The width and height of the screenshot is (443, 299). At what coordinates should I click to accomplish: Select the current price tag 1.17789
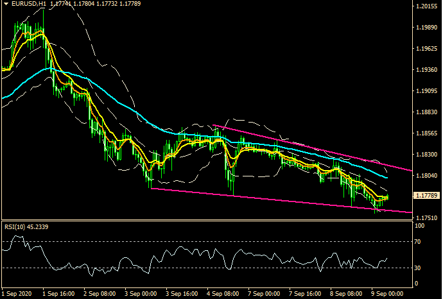point(426,195)
